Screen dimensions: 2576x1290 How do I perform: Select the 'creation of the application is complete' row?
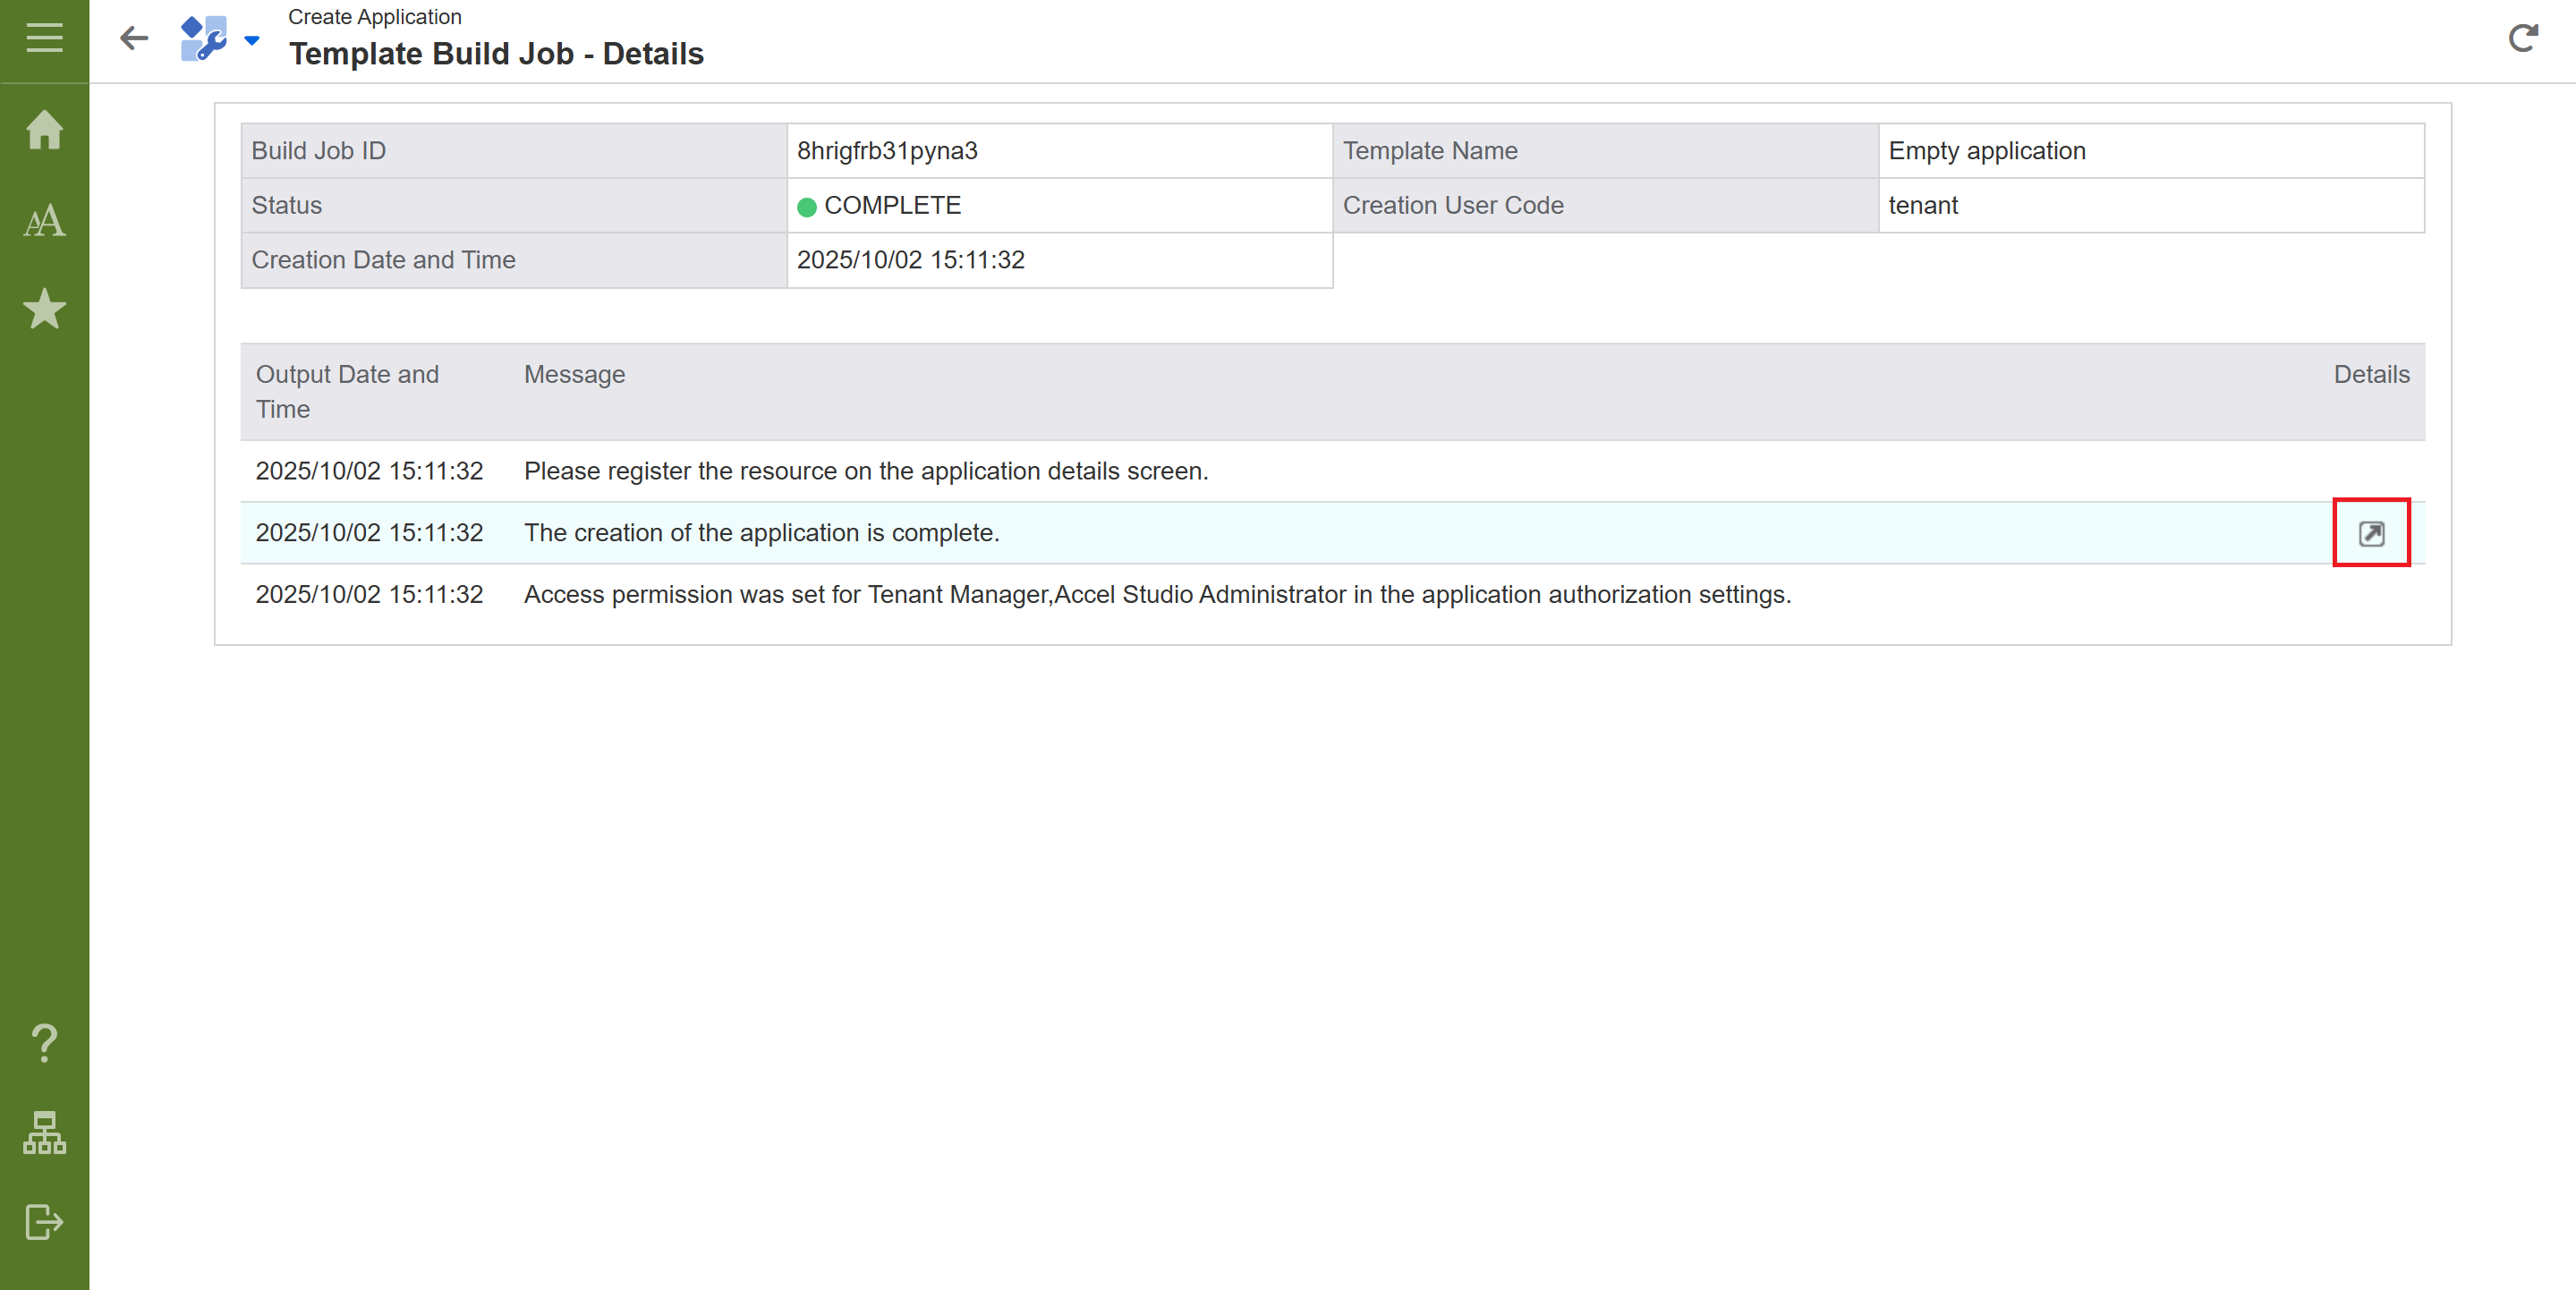tap(761, 533)
